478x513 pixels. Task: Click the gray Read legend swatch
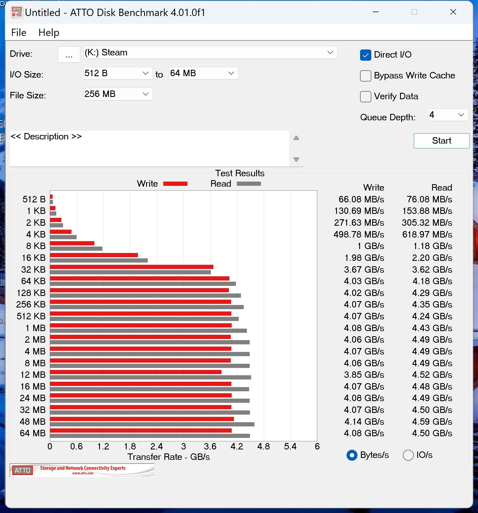249,184
